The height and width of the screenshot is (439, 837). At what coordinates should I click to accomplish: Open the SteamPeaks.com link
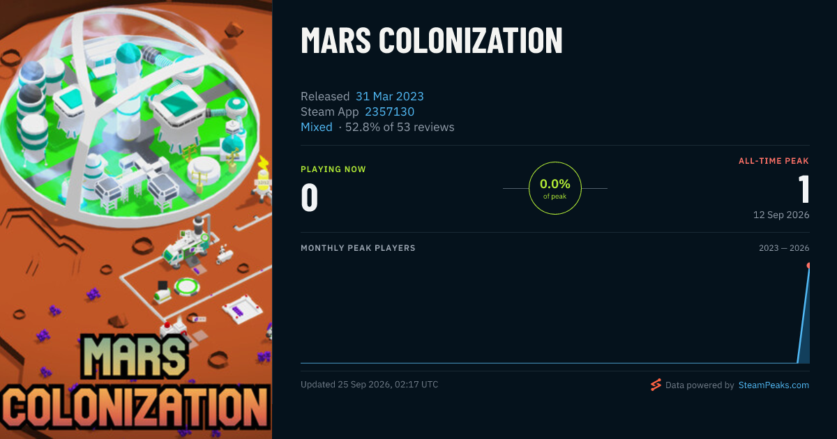(x=774, y=385)
